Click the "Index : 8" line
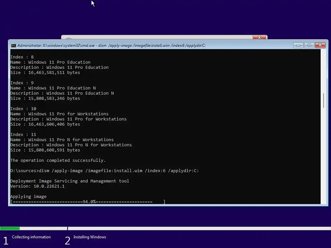 pyautogui.click(x=22, y=57)
